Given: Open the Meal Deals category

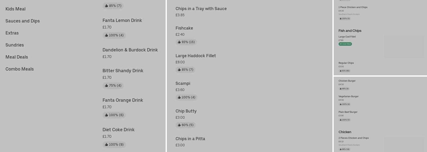Looking at the screenshot, I should (17, 57).
